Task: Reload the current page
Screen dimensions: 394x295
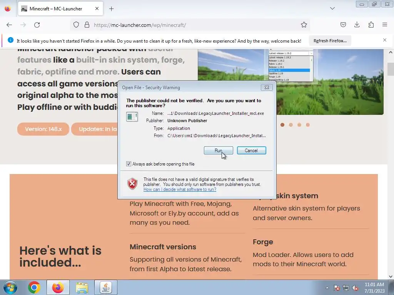Action: [x=37, y=25]
